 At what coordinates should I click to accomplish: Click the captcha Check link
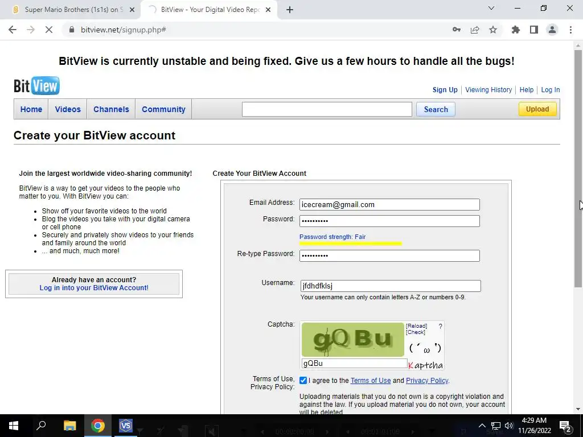[x=415, y=332]
